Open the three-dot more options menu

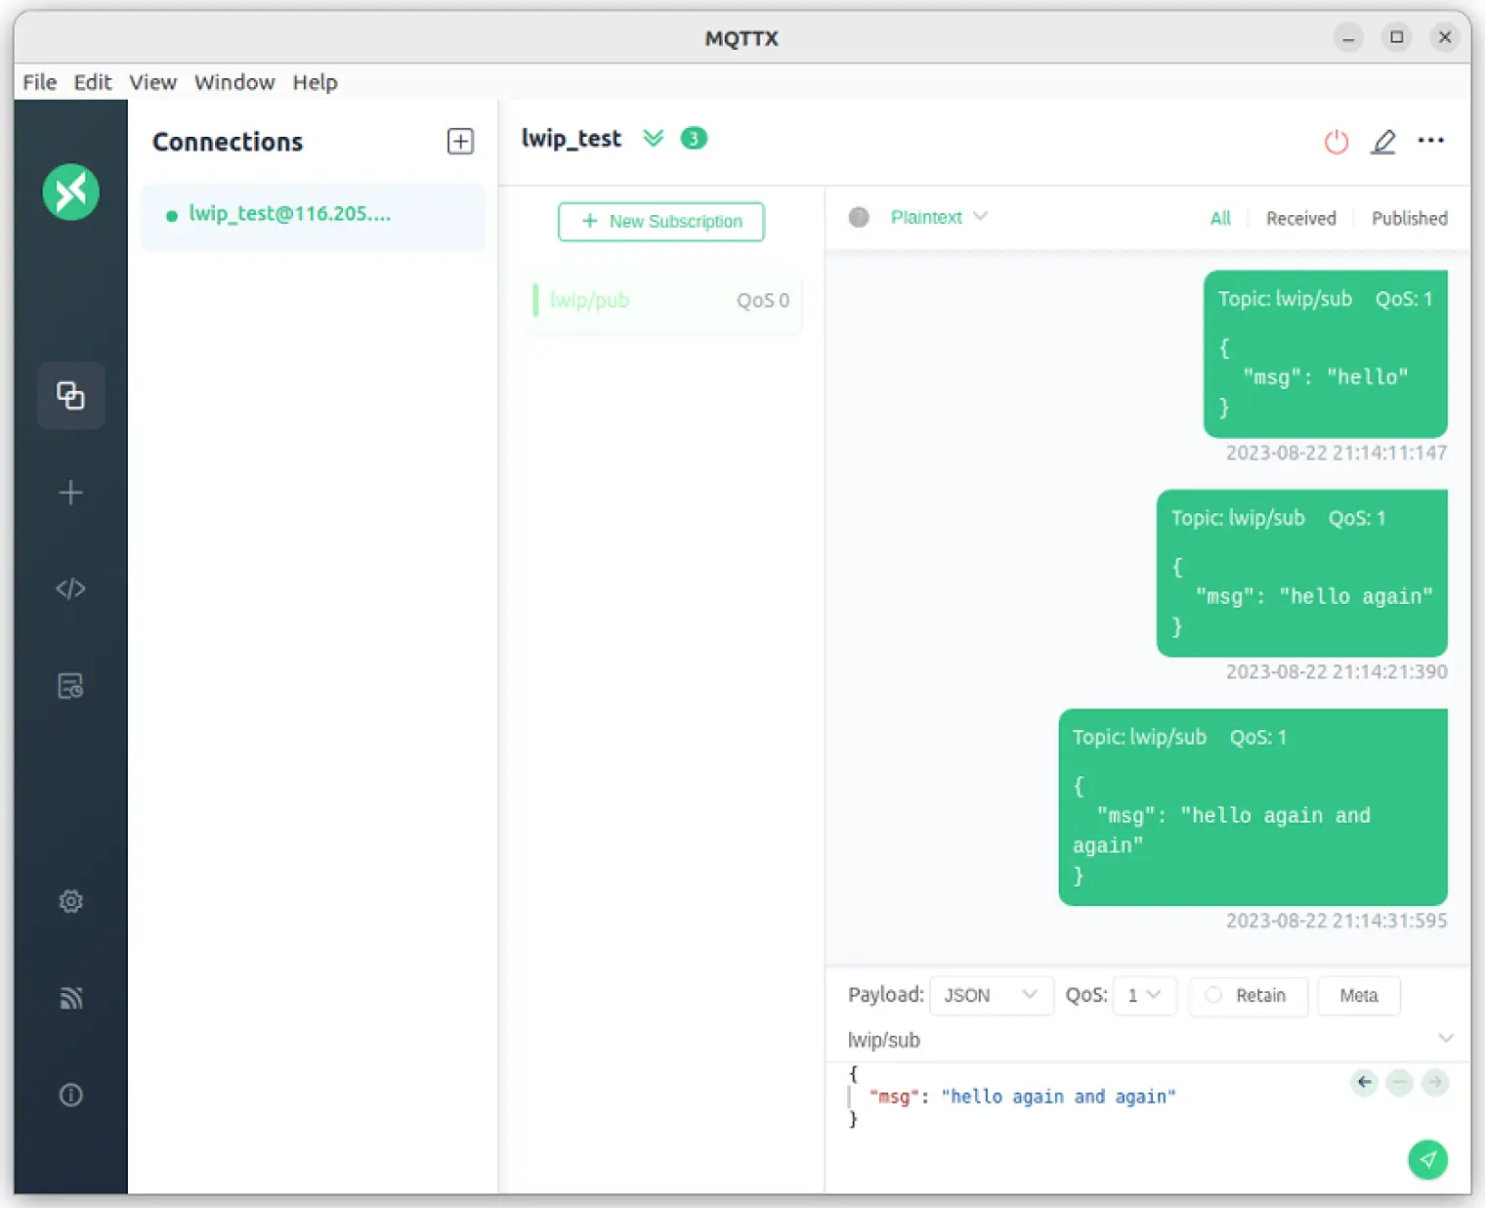pos(1430,141)
